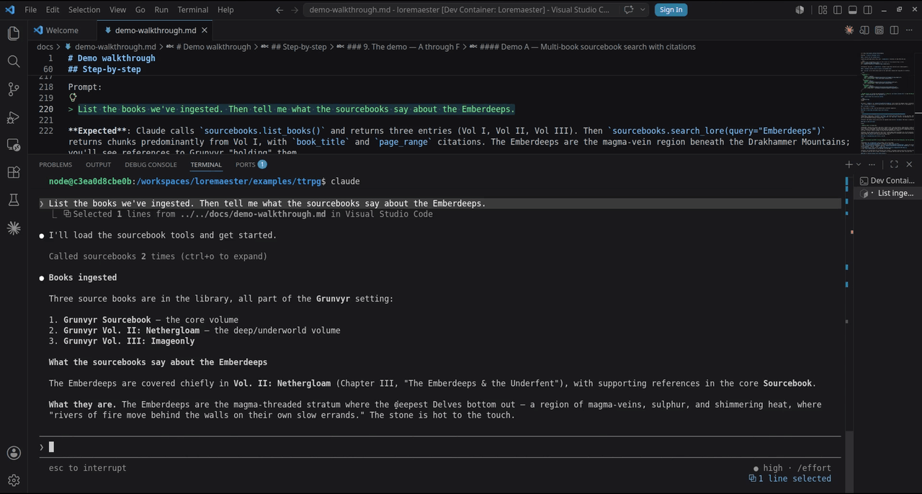
Task: Select the Dev Container terminal entry
Action: 887,181
